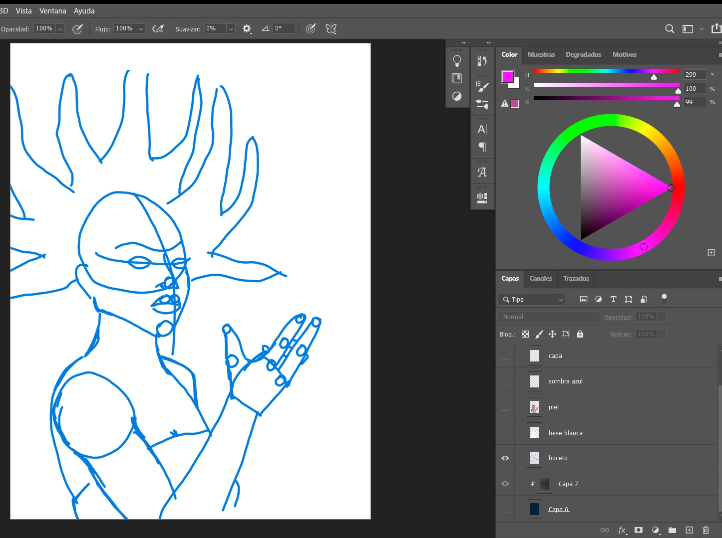Hide the boceto layer
The width and height of the screenshot is (722, 538).
(x=505, y=458)
